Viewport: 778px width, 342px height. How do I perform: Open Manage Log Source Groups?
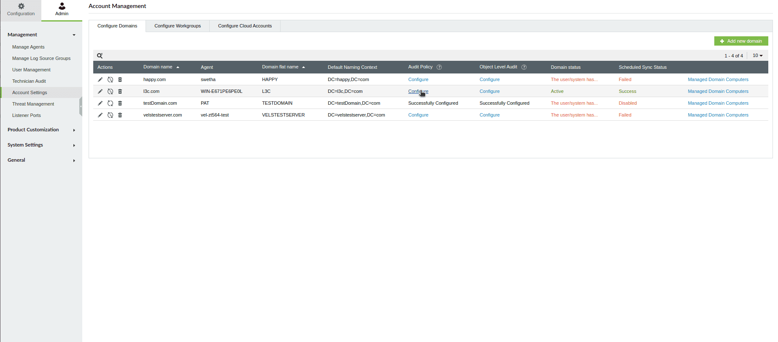41,58
